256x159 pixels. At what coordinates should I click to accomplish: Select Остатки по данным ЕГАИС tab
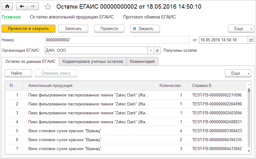[30, 62]
